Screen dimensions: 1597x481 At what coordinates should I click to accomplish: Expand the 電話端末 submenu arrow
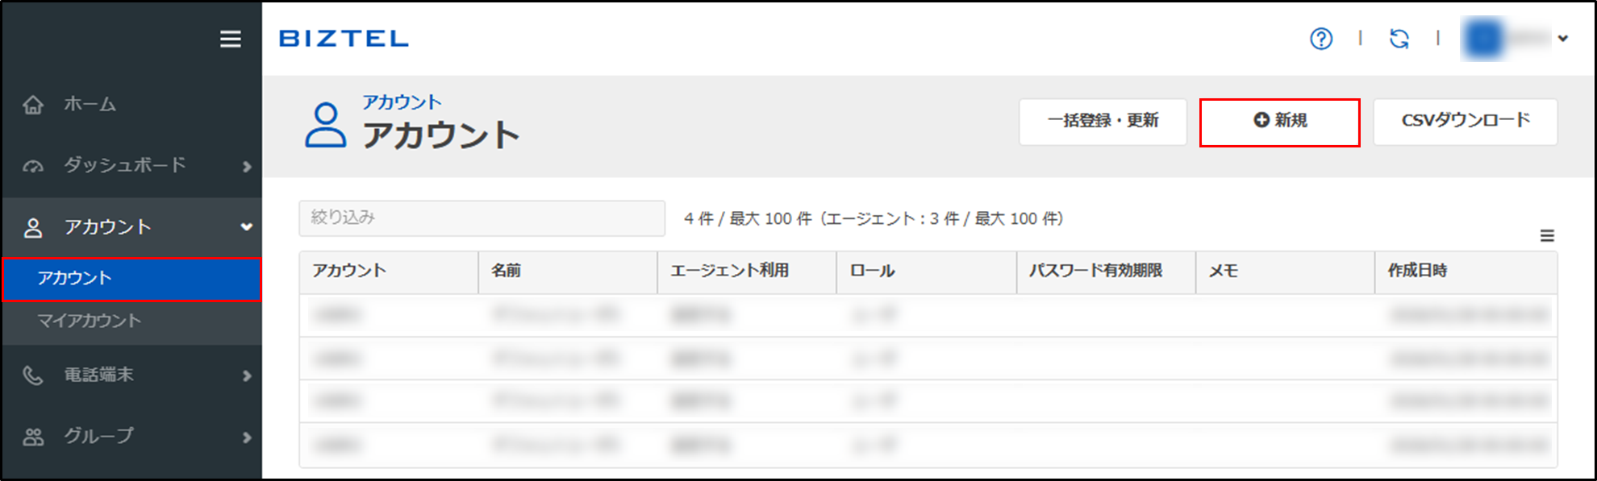click(x=247, y=376)
